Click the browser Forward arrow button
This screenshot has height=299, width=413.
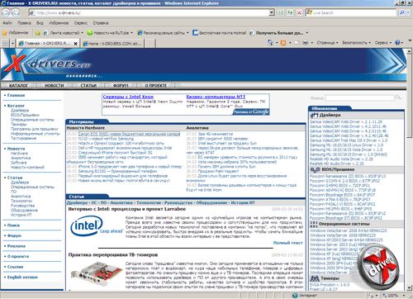click(16, 12)
